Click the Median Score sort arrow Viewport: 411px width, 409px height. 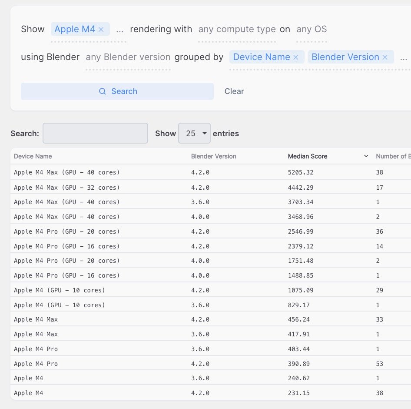366,156
